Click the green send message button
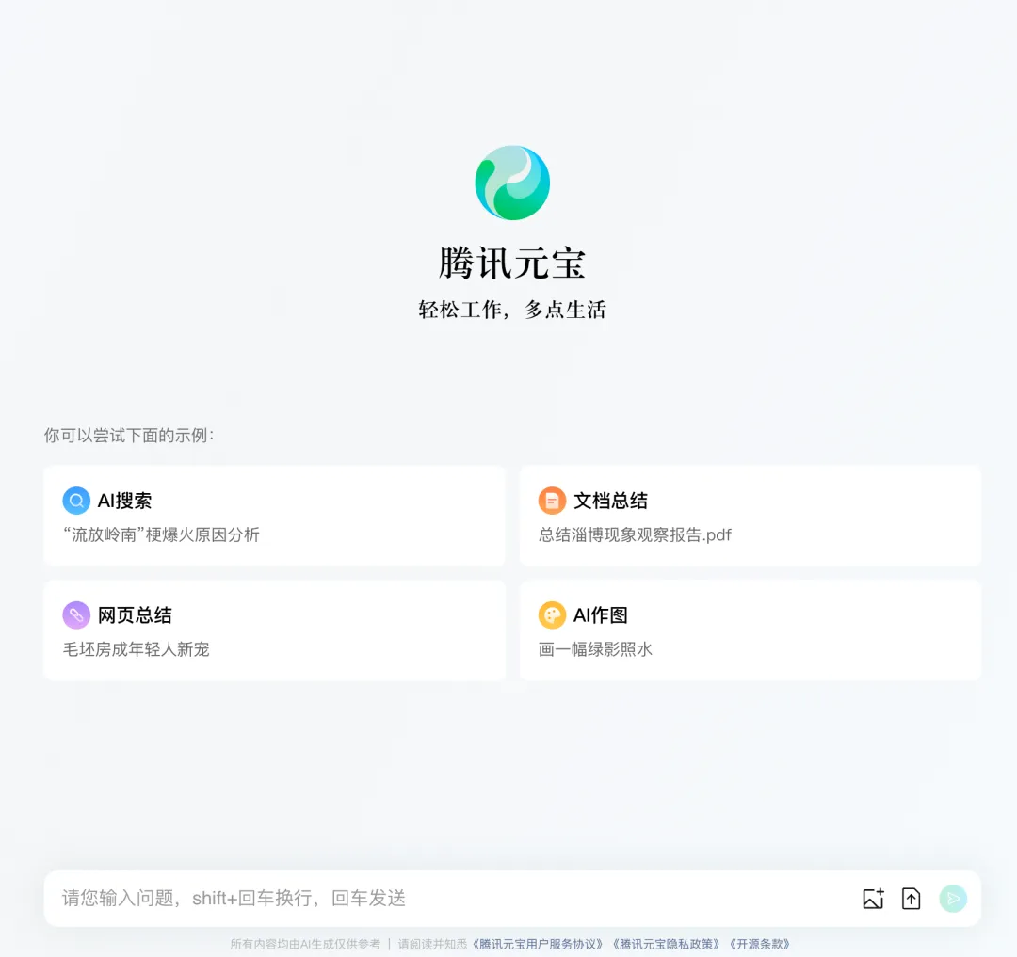The height and width of the screenshot is (957, 1017). [x=953, y=898]
